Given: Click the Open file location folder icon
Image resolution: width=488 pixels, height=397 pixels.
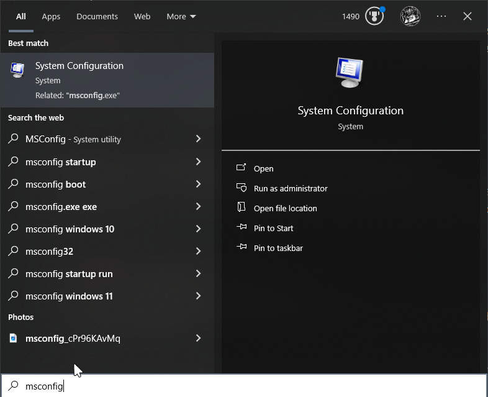Looking at the screenshot, I should 241,207.
